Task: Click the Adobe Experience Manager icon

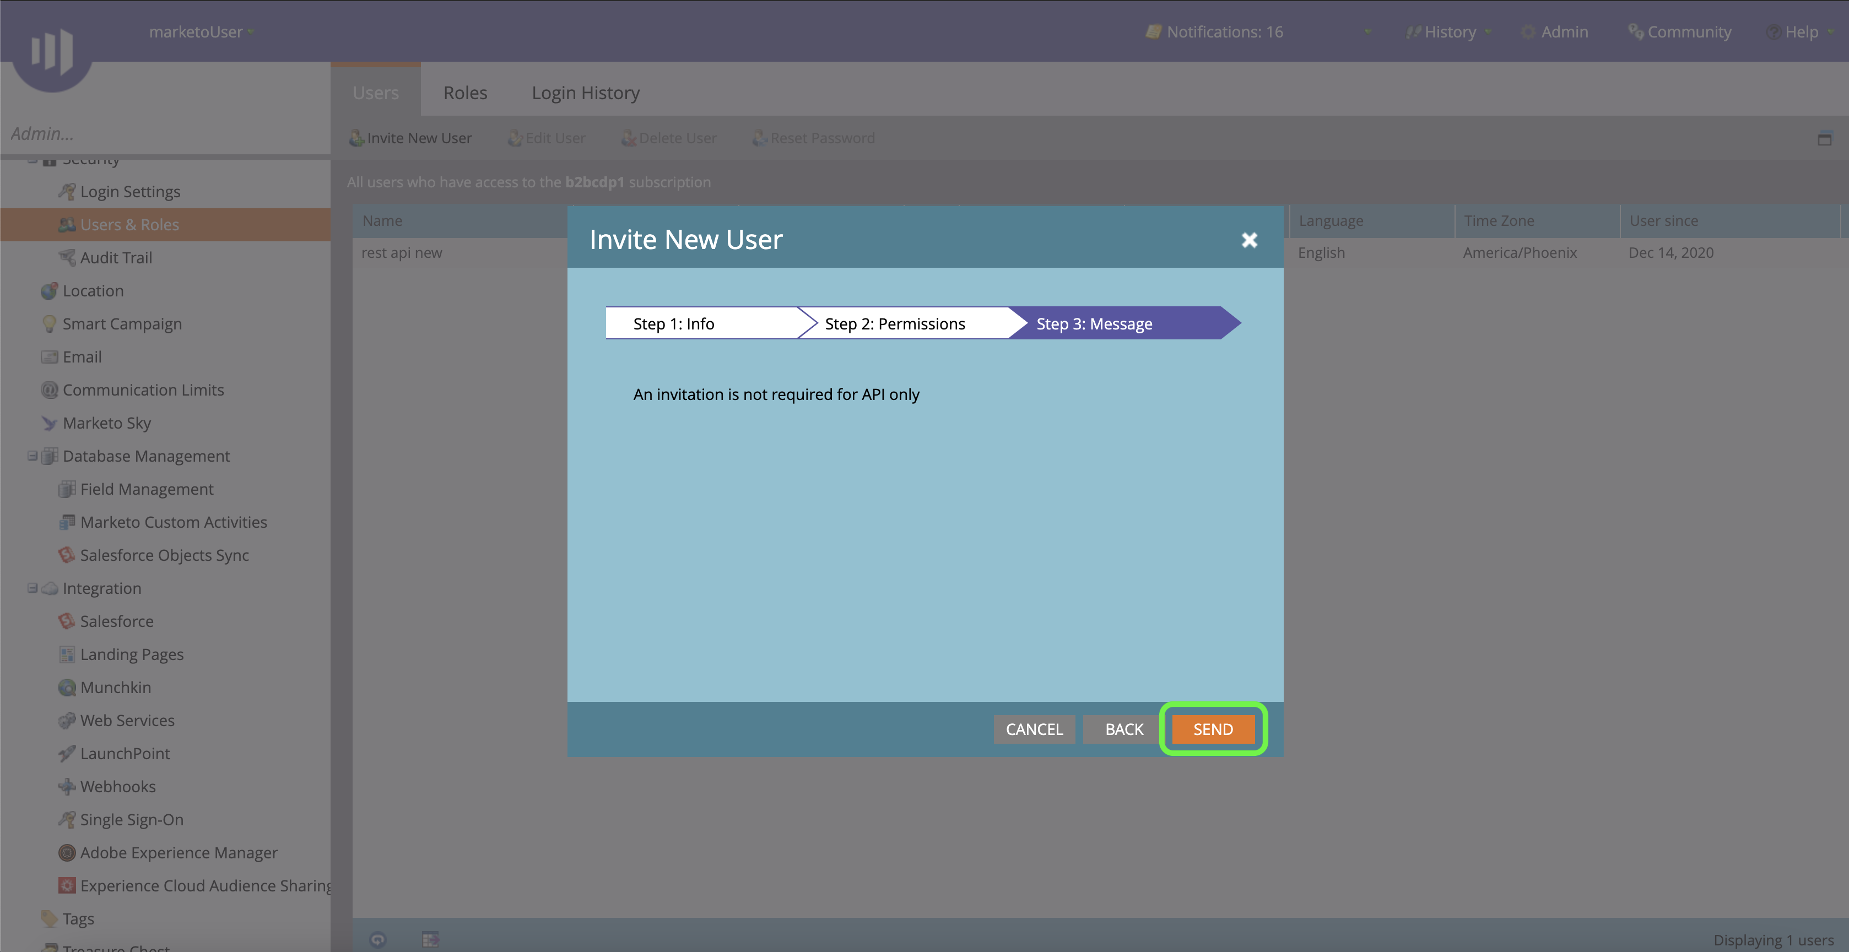Action: click(67, 853)
